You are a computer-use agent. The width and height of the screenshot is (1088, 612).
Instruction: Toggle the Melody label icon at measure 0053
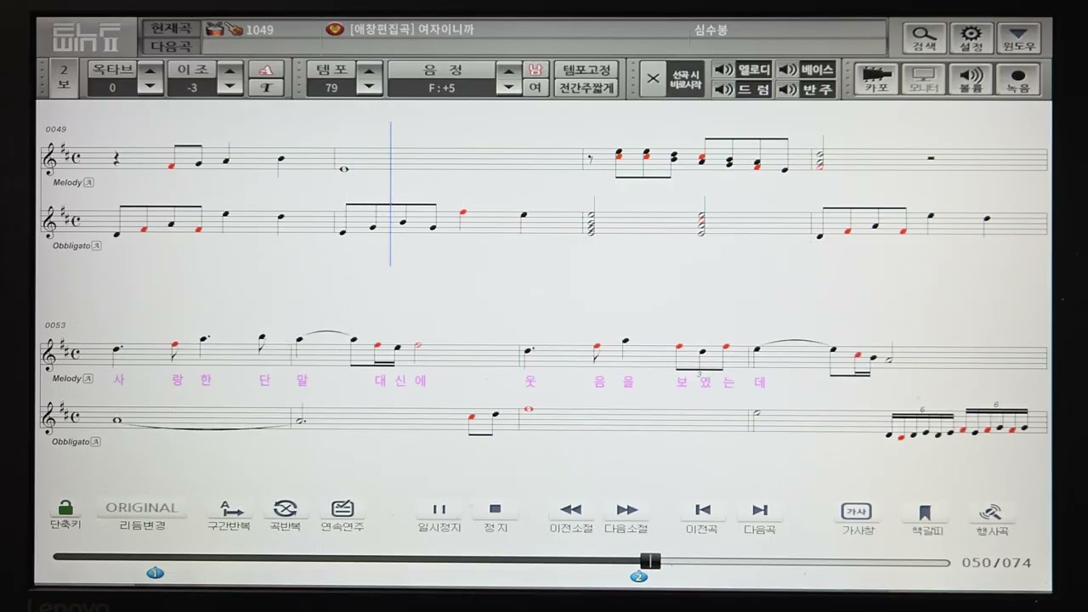click(x=88, y=378)
